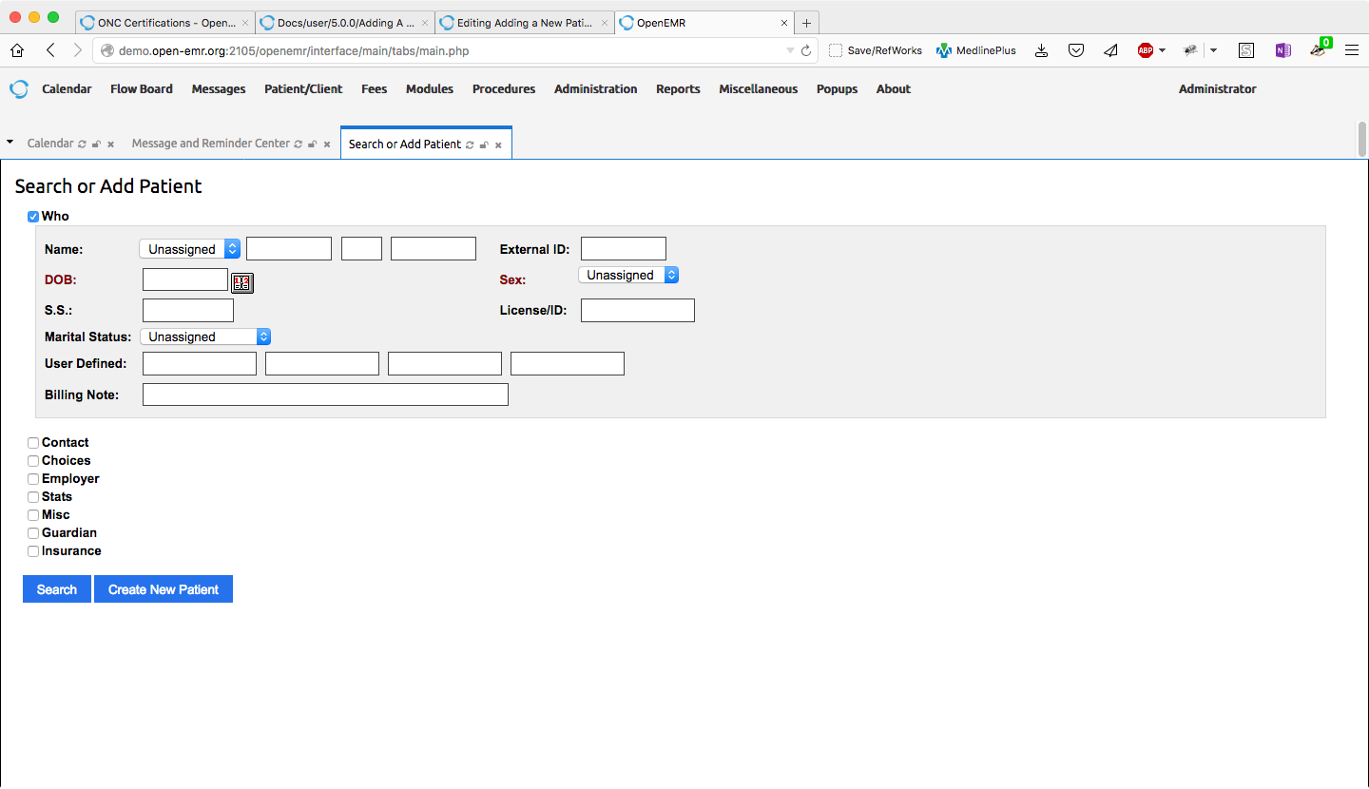
Task: Open the Administration menu
Action: [595, 89]
